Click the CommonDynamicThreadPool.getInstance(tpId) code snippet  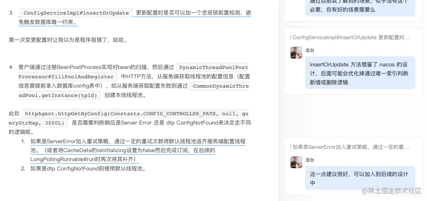(x=133, y=91)
